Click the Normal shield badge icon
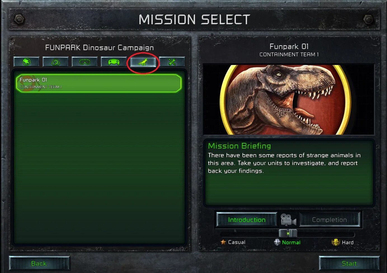The image size is (387, 273). click(277, 242)
